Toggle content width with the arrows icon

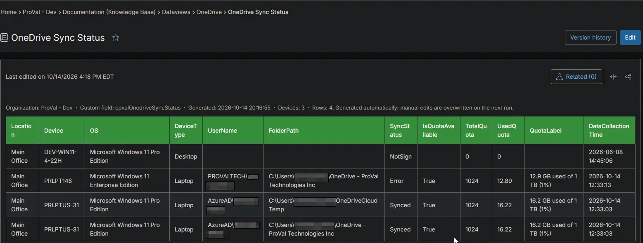click(613, 77)
